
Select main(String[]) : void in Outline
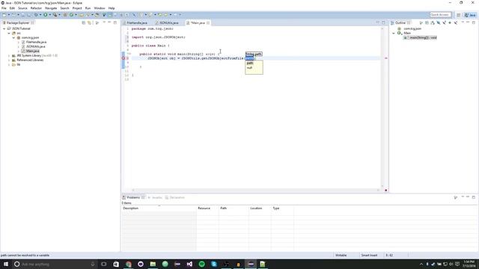(421, 37)
